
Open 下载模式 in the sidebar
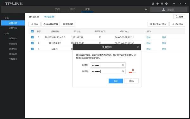pyautogui.click(x=13, y=59)
